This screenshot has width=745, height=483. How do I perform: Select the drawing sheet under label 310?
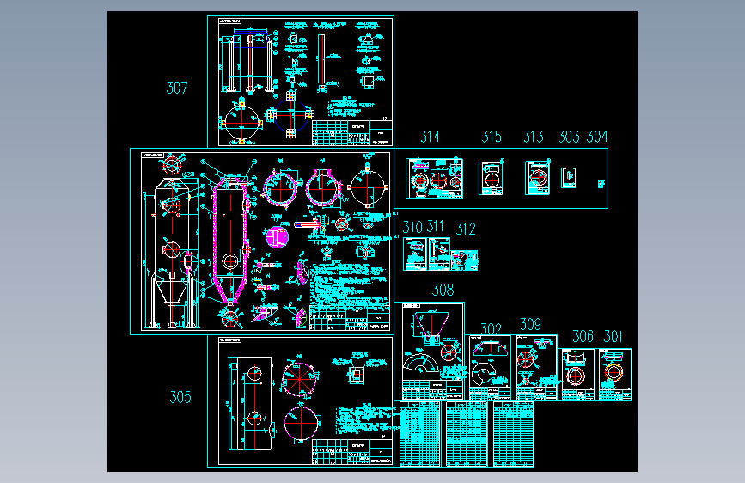pos(415,254)
